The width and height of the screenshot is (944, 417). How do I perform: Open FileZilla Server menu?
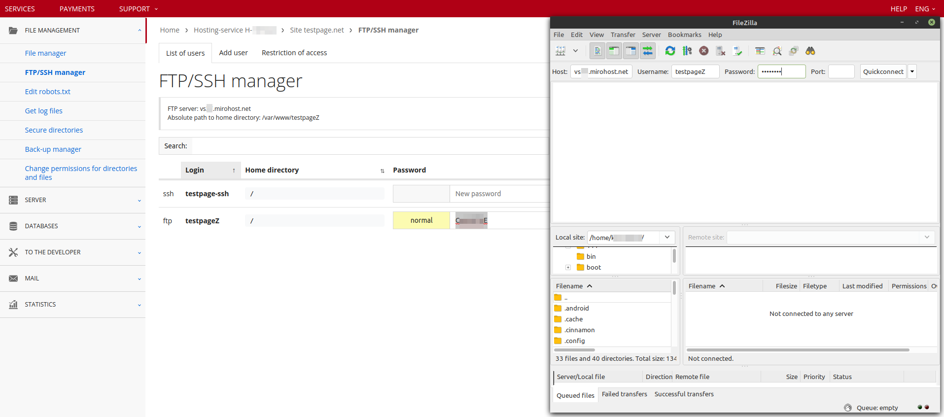651,35
